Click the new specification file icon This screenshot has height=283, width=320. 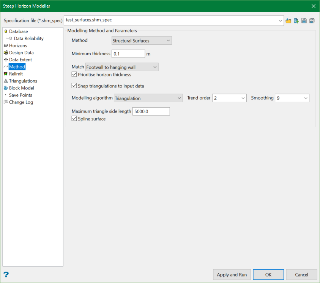296,20
